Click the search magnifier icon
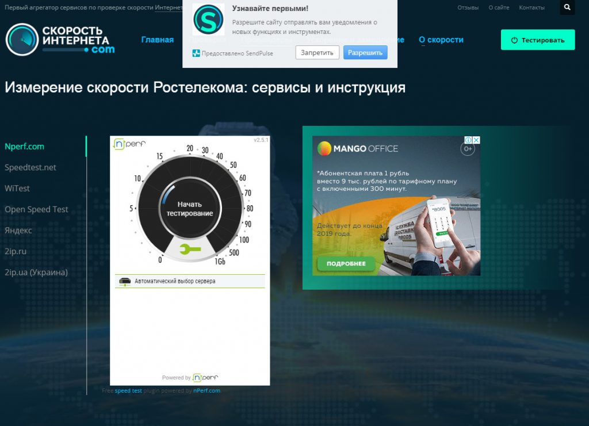Viewport: 589px width, 426px height. pyautogui.click(x=567, y=7)
